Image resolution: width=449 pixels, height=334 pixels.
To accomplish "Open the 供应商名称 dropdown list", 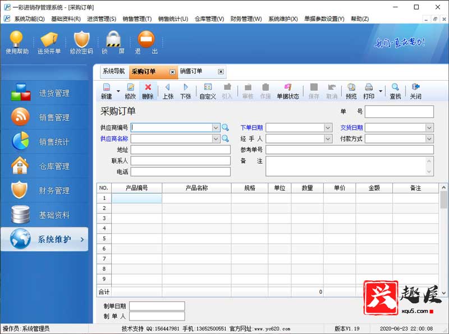I will coord(216,138).
